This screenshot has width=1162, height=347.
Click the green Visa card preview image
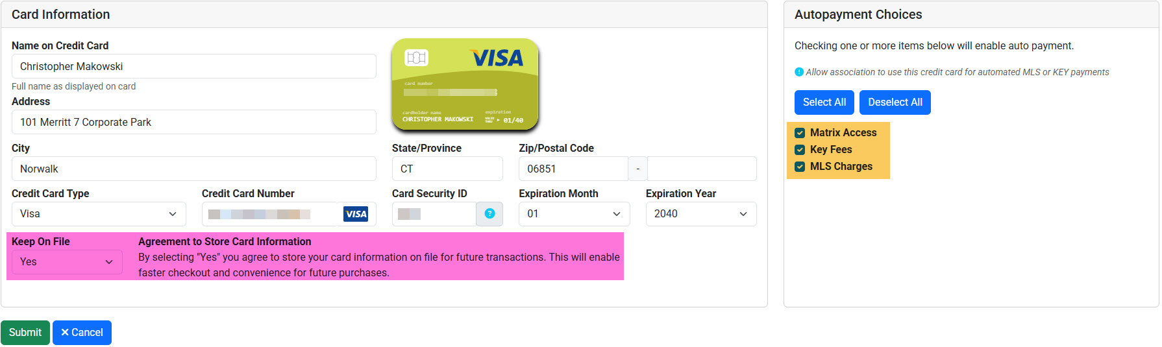coord(465,84)
